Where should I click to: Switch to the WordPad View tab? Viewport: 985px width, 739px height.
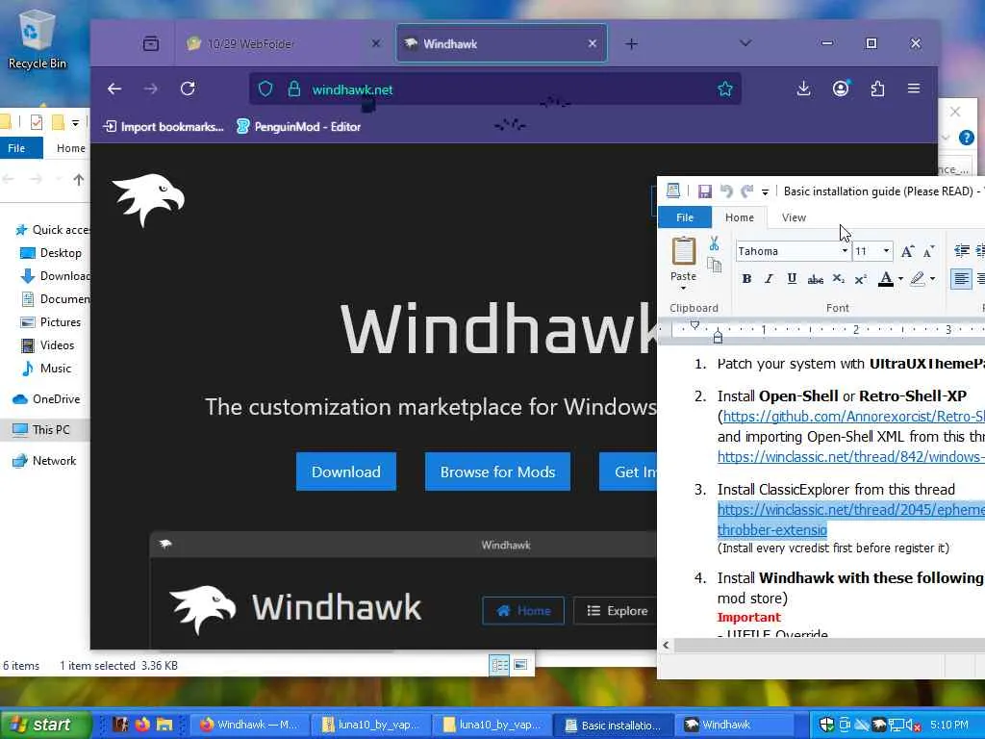[x=794, y=217]
